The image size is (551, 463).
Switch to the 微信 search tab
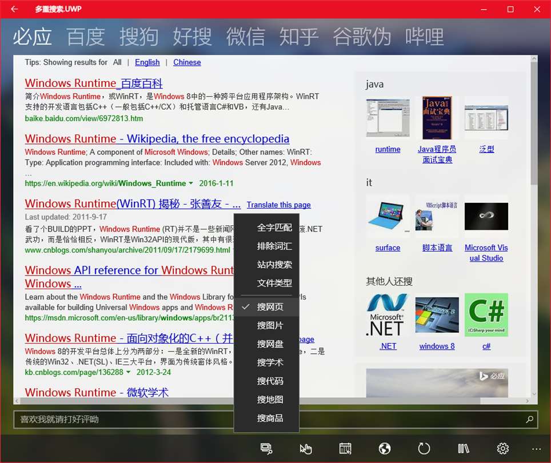pos(246,37)
